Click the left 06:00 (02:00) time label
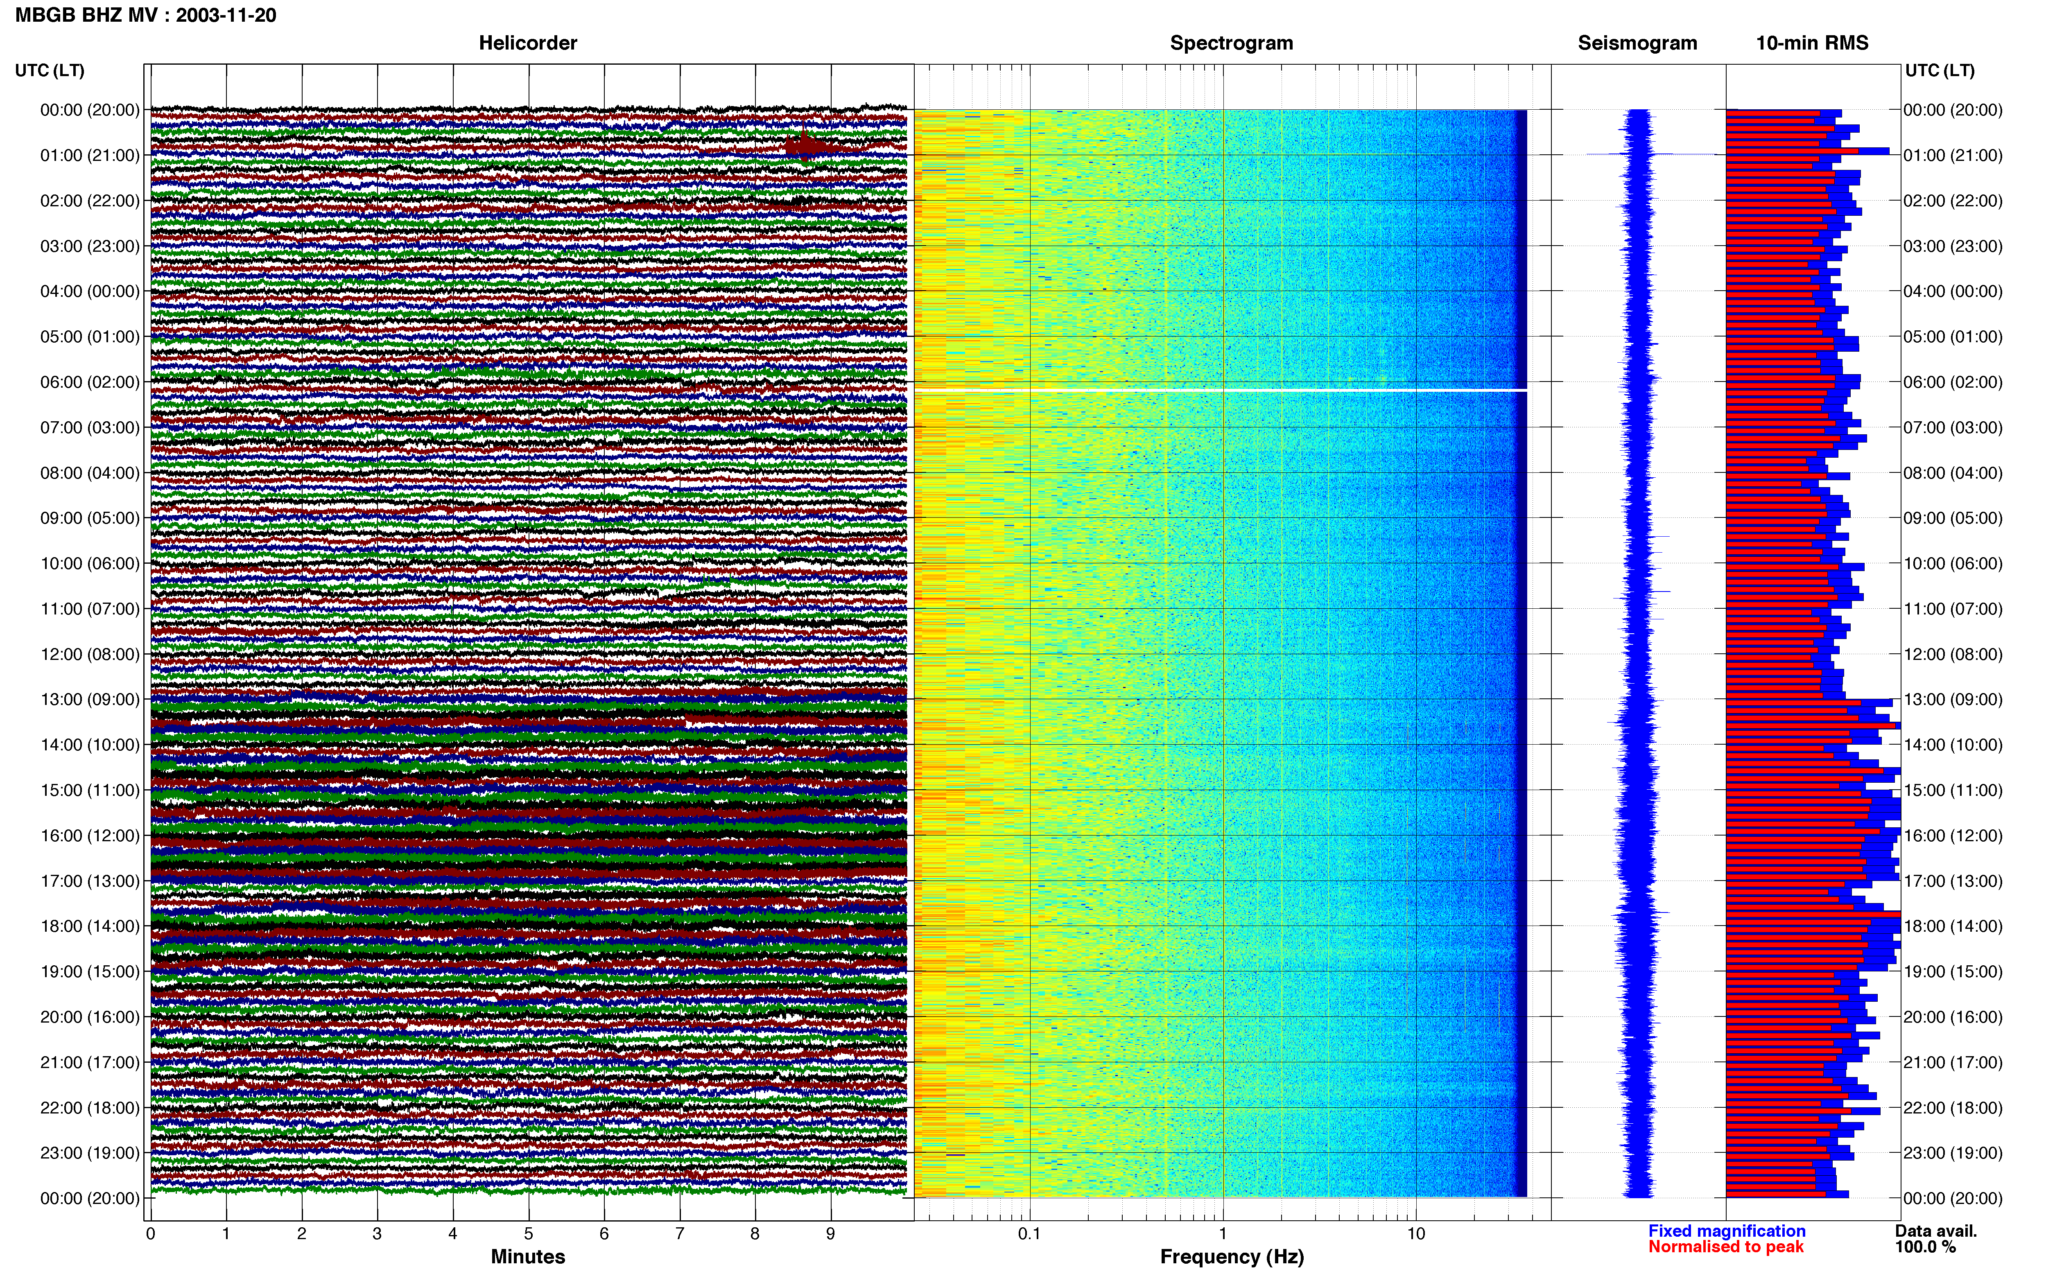2055x1285 pixels. point(90,382)
